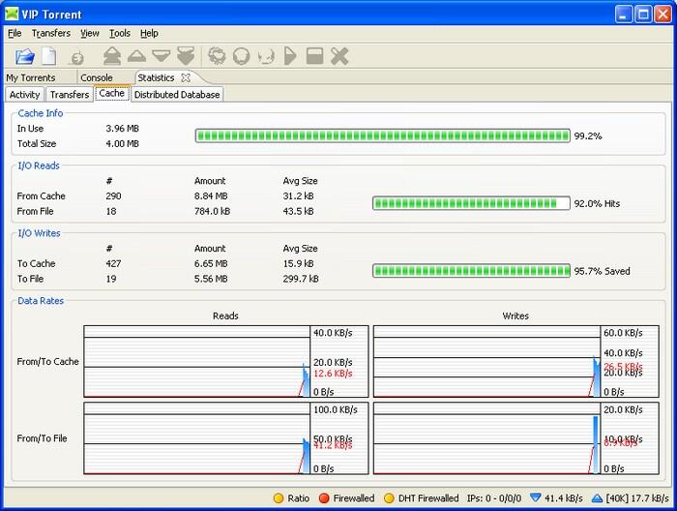Click the IPs: 0 - 0/0/0 status text

click(x=494, y=498)
